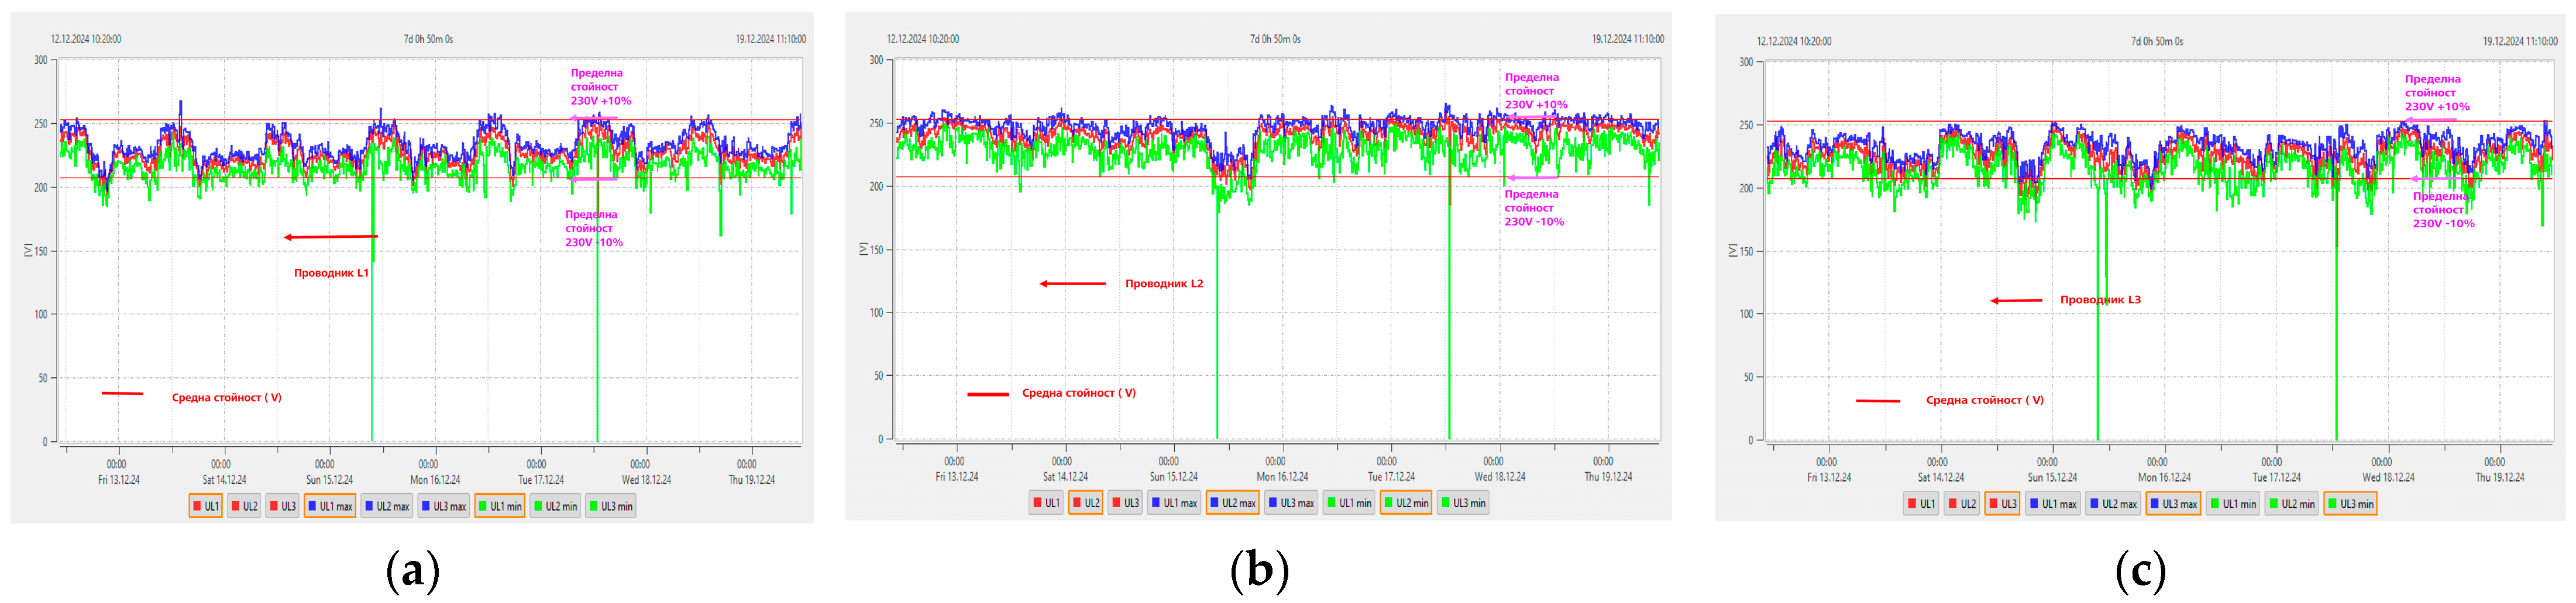This screenshot has width=2576, height=603.
Task: Toggle UL2 max legend button in chart (c)
Action: [2112, 504]
